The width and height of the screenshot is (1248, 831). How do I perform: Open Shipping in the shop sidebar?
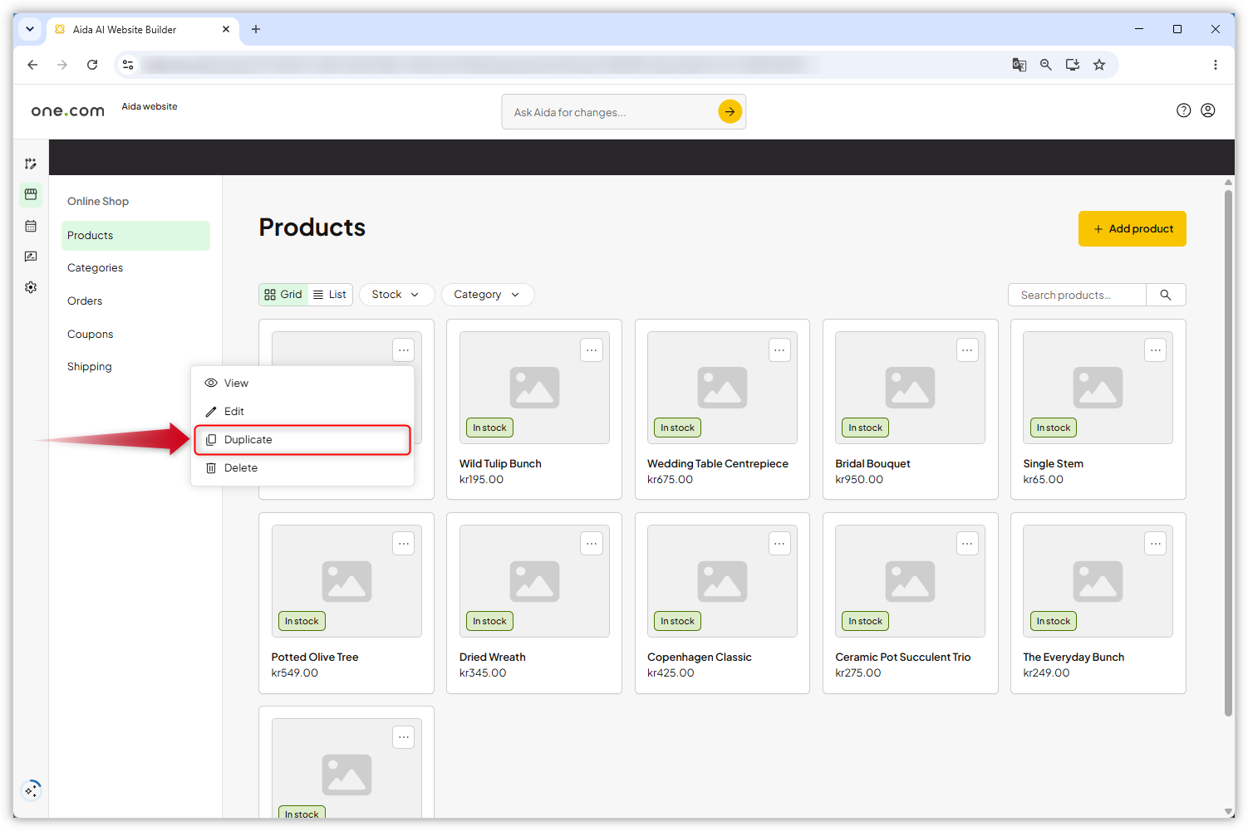pyautogui.click(x=89, y=367)
